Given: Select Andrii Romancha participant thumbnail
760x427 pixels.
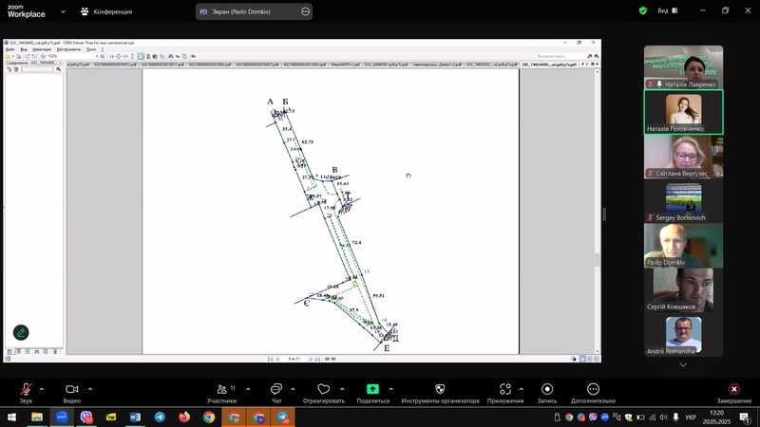Looking at the screenshot, I should pos(683,335).
